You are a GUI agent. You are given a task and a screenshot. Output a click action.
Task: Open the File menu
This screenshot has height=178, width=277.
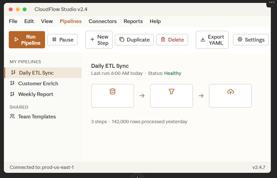tap(13, 21)
